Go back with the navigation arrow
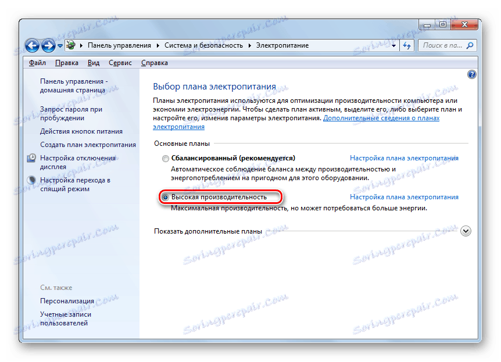The width and height of the screenshot is (501, 362). pyautogui.click(x=32, y=45)
